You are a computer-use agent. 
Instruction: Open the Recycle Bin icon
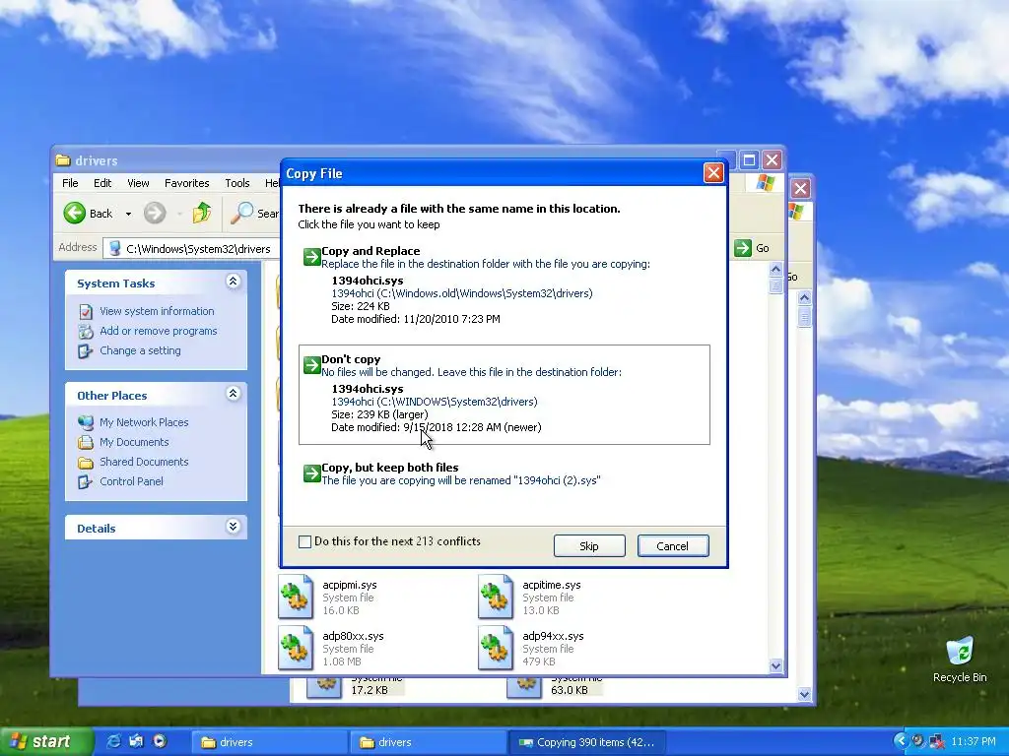tap(960, 651)
